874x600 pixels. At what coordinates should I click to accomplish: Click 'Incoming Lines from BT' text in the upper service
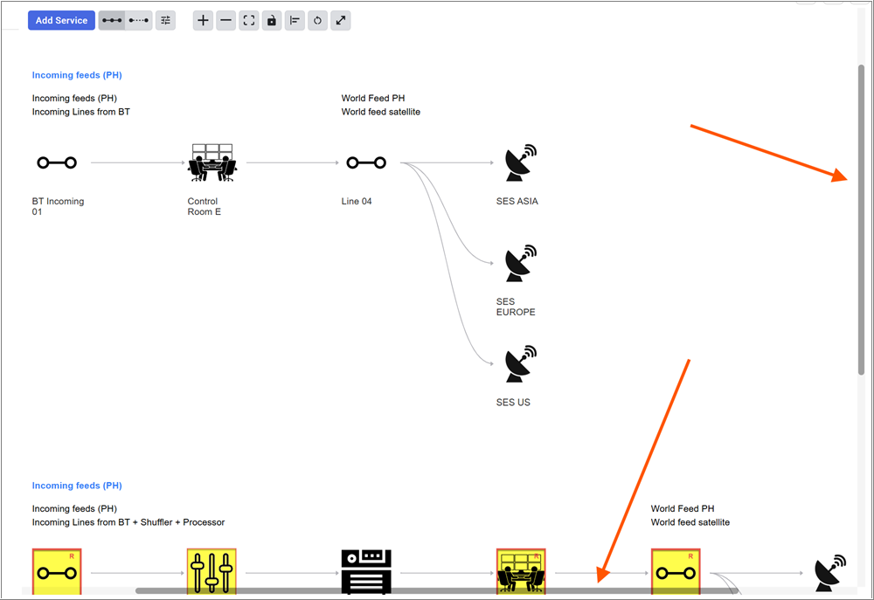pos(80,112)
